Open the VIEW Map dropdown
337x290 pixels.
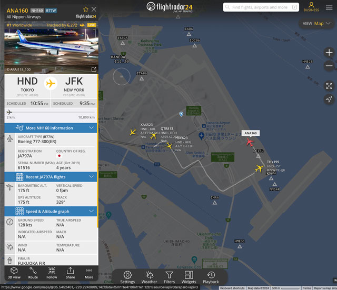tap(316, 23)
